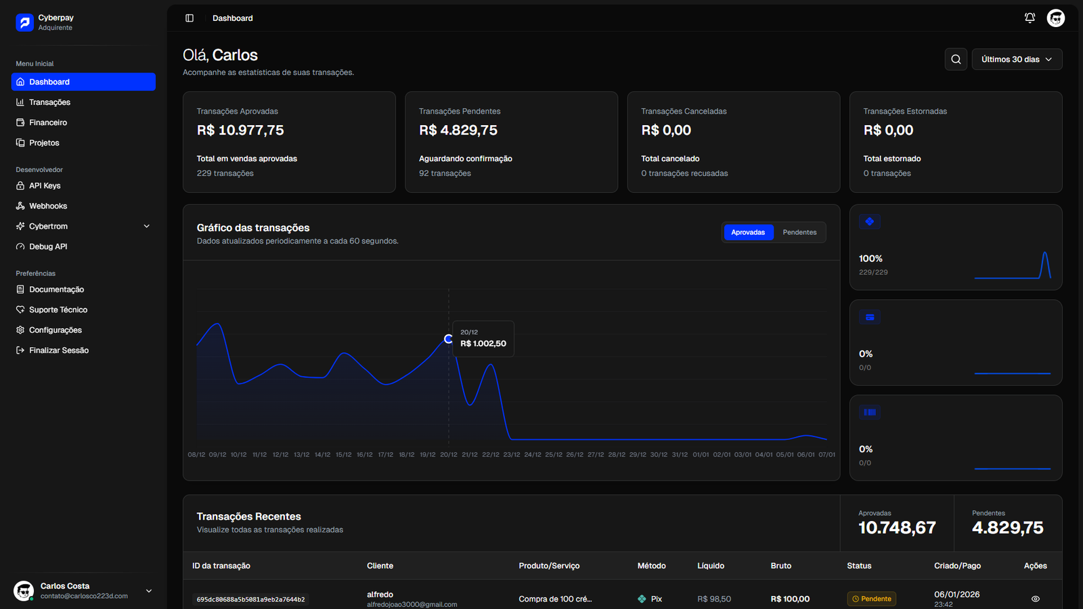Click the transaction ID 695dc80688a5b5081a9eb2a7644b2
Viewport: 1083px width, 609px height.
pos(250,600)
